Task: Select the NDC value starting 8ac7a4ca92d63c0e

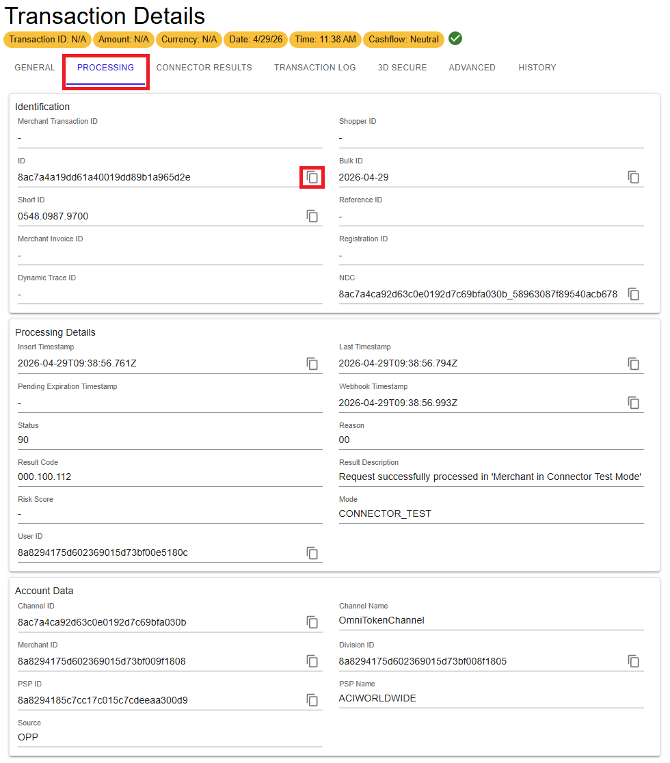Action: pyautogui.click(x=478, y=294)
